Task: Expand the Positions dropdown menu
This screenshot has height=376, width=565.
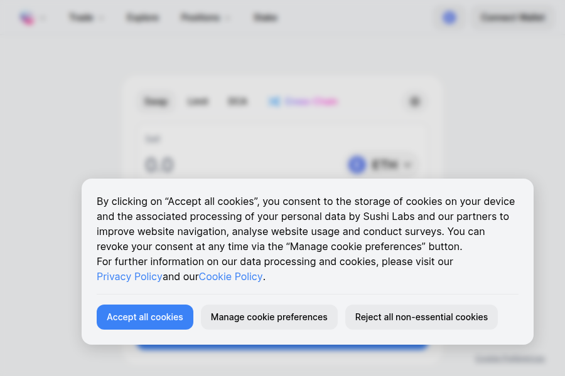Action: (205, 18)
